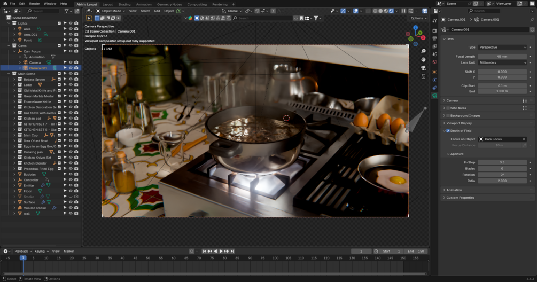Switch to the Geometry Nodes workspace tab
537x282 pixels.
169,4
